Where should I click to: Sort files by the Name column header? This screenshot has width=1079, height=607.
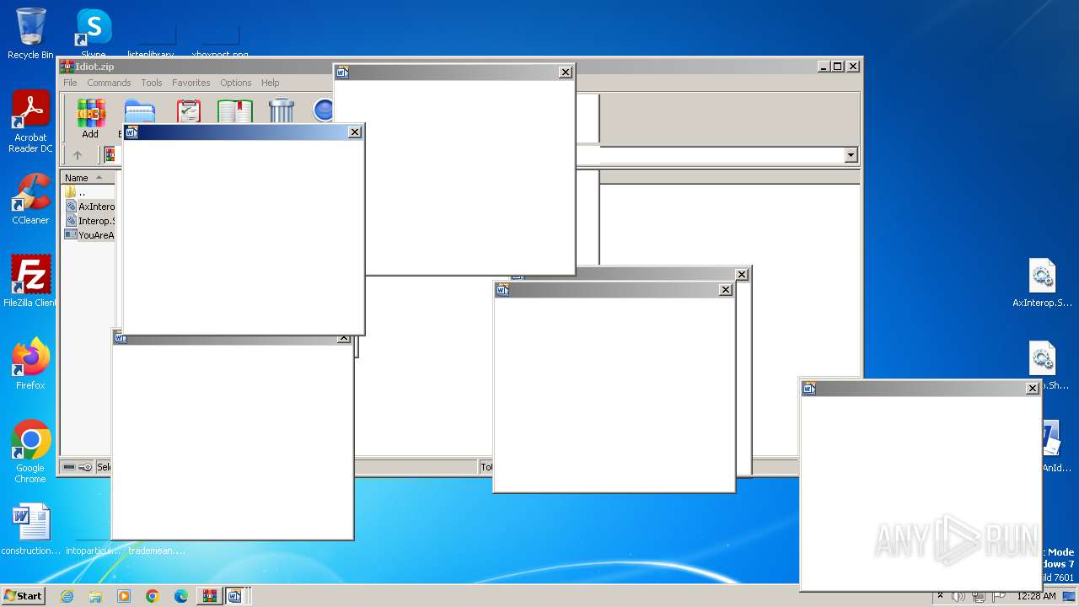pos(88,178)
